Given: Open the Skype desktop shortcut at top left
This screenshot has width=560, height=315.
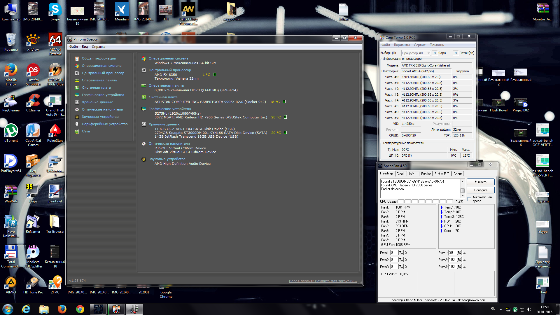Looking at the screenshot, I should point(55,12).
